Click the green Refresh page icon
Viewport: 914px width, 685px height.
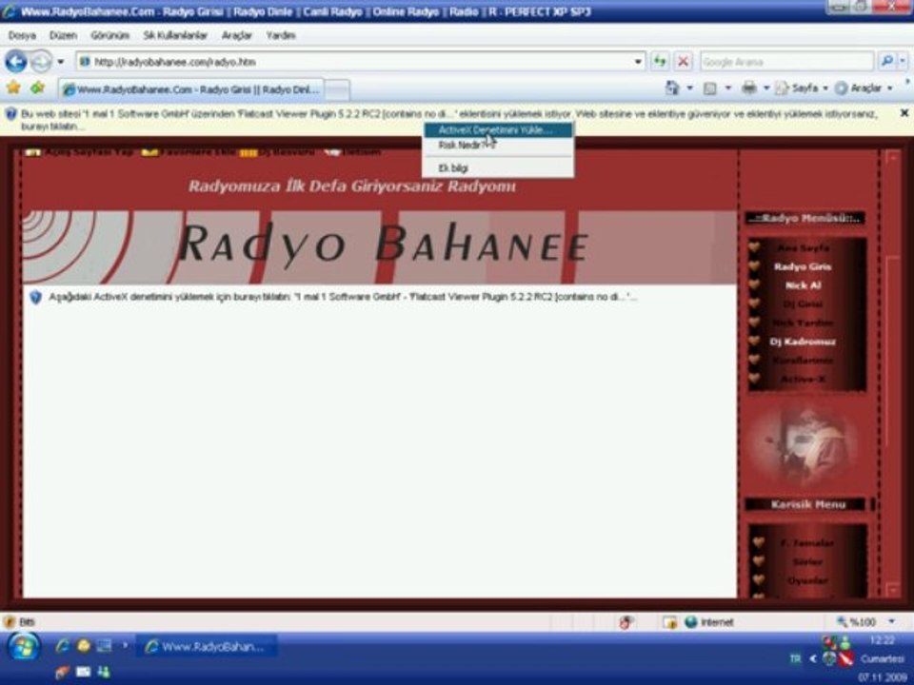(659, 61)
